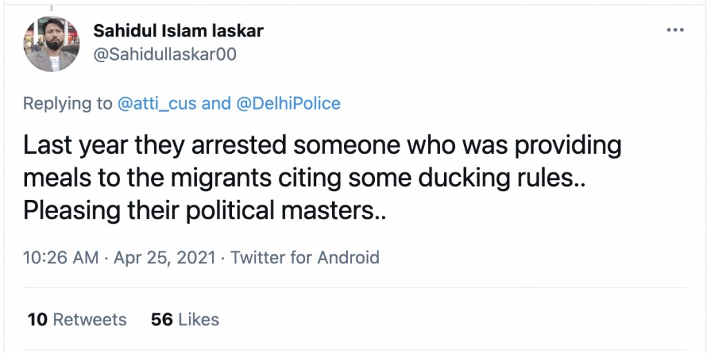Click the Replying to label text

(68, 103)
